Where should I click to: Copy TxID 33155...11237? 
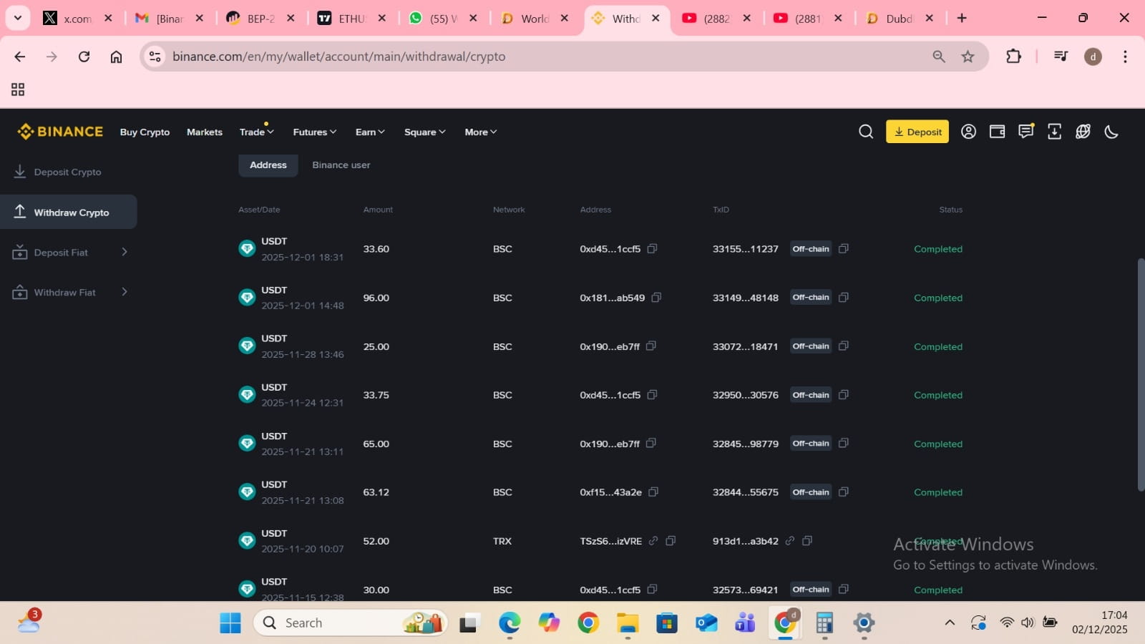[x=844, y=249]
